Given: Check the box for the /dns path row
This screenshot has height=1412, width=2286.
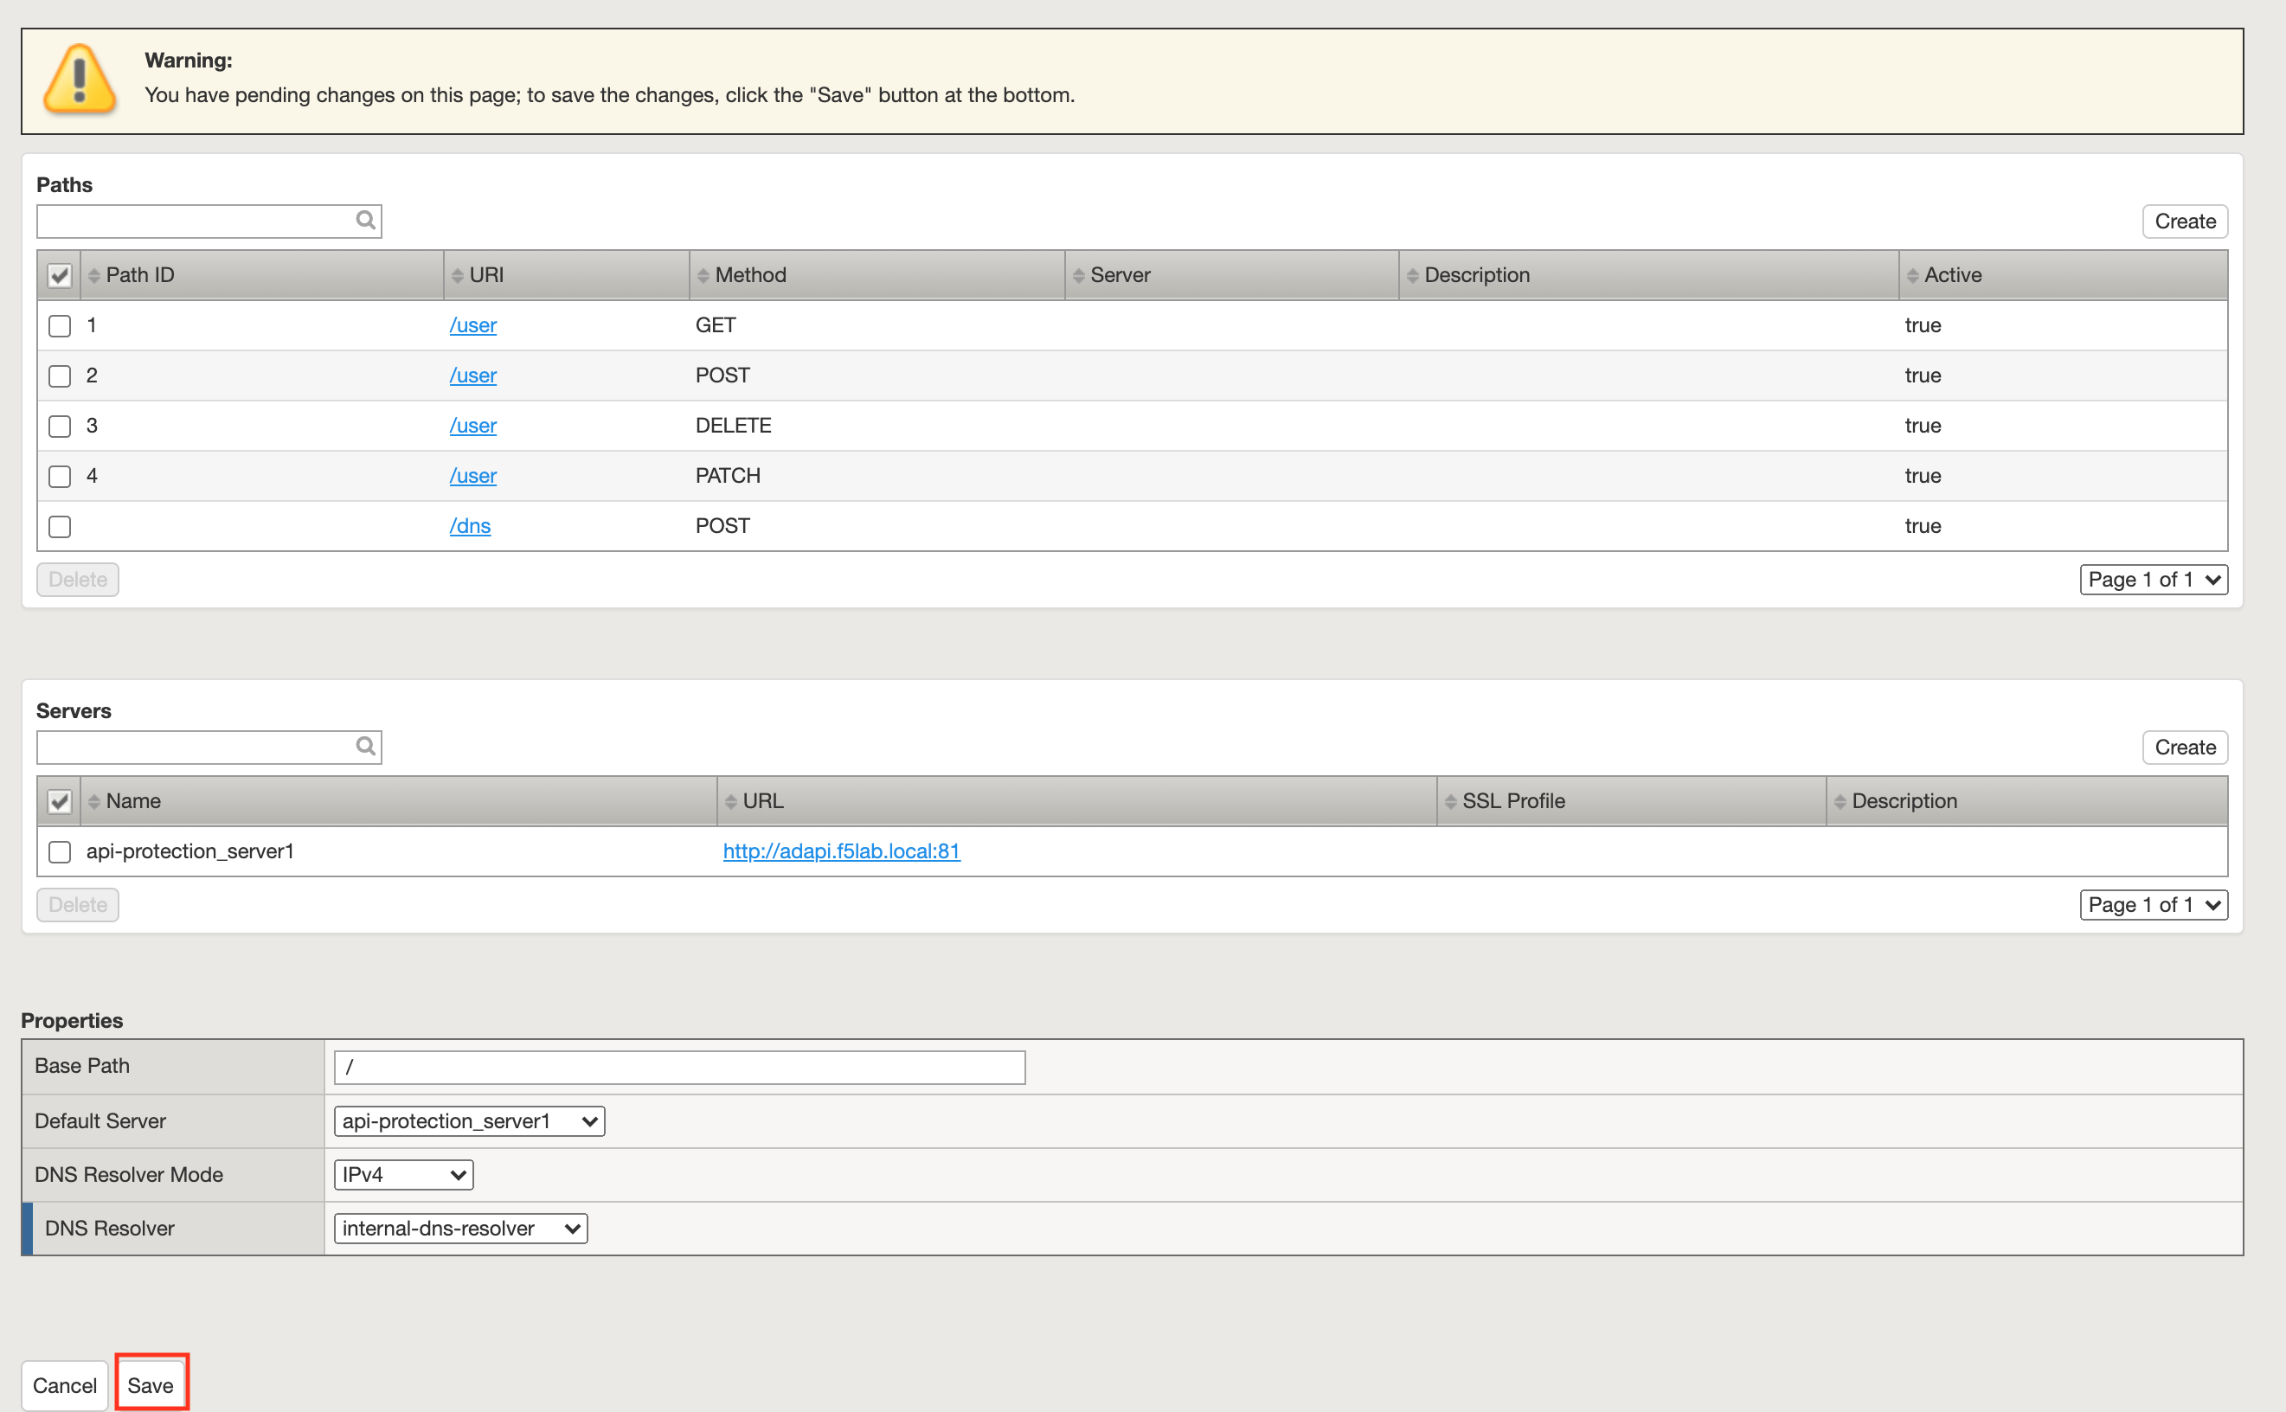Looking at the screenshot, I should [60, 527].
